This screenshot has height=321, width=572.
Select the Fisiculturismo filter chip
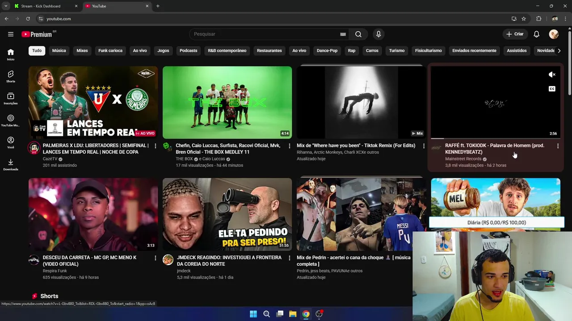(x=428, y=50)
